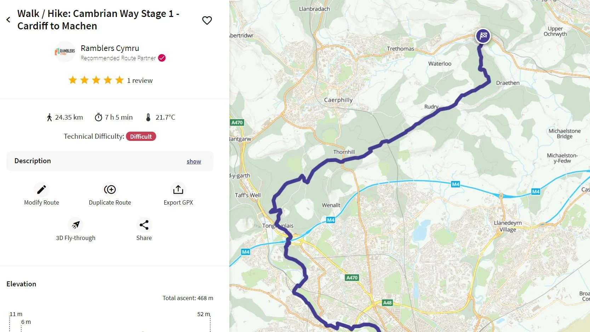Click the thermometer temperature icon
Screen dimensions: 590x332
coord(148,118)
